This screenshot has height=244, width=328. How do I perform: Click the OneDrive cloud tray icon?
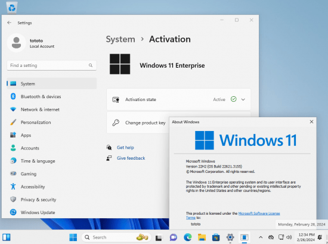coord(271,237)
